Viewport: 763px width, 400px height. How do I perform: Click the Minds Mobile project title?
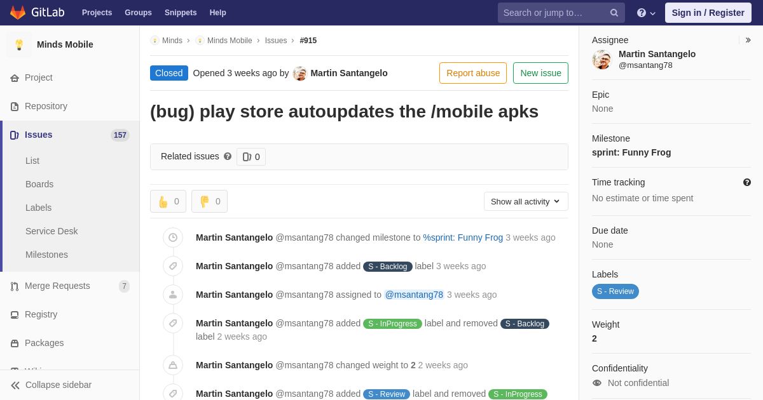pos(65,44)
